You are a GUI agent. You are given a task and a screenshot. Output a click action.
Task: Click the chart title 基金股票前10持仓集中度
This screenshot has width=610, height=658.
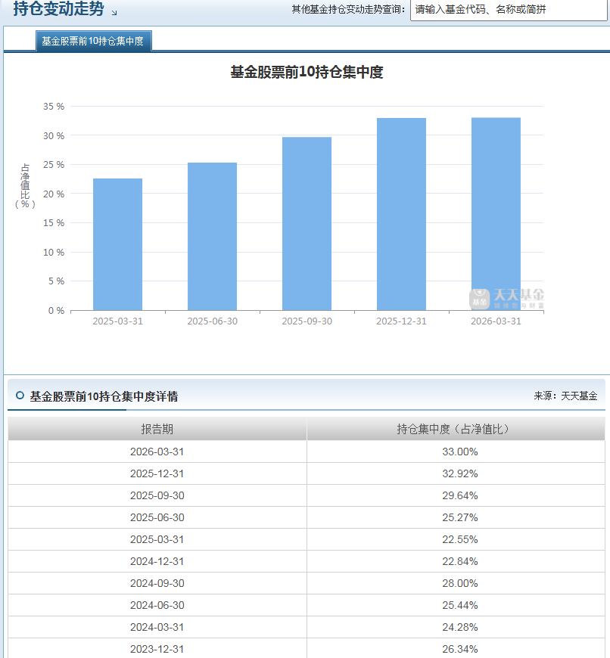307,72
